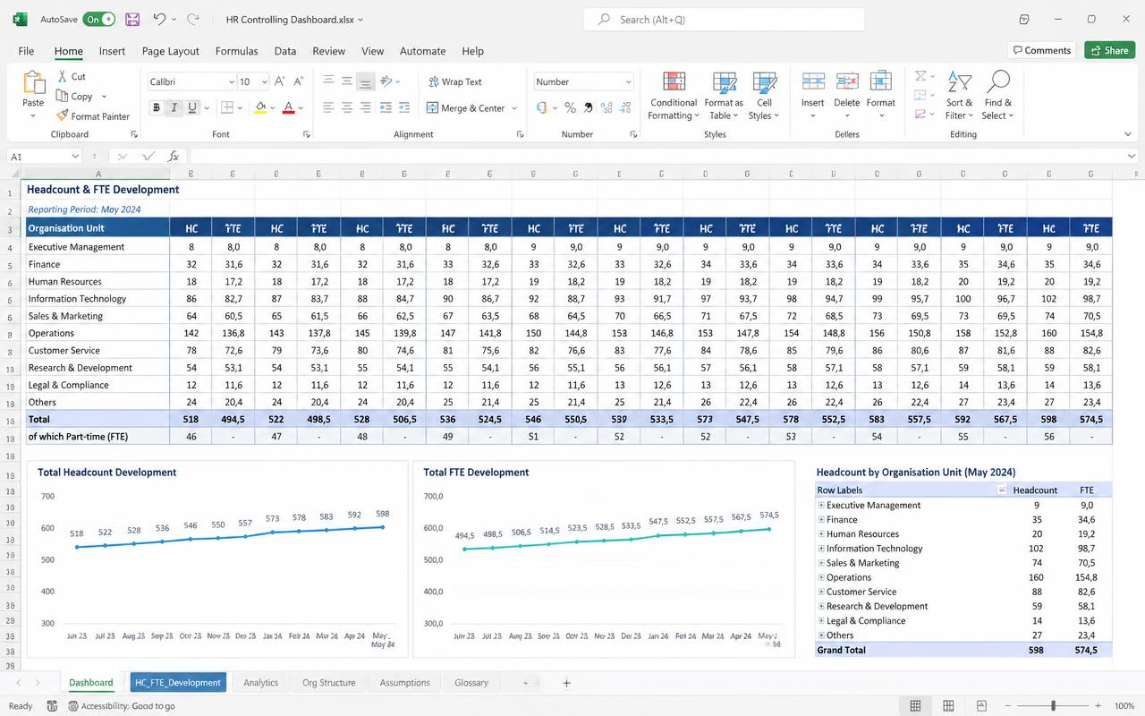This screenshot has height=716, width=1145.
Task: Click the Sort & Filter button
Action: point(959,96)
